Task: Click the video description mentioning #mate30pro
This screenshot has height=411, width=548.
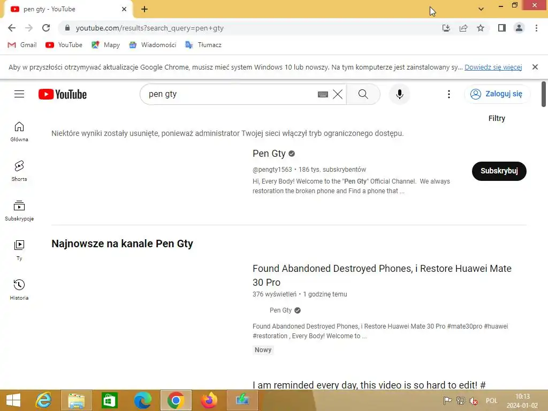Action: coord(380,331)
